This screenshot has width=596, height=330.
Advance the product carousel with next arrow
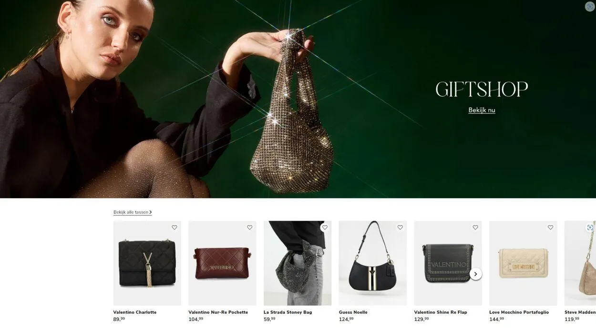coord(475,274)
